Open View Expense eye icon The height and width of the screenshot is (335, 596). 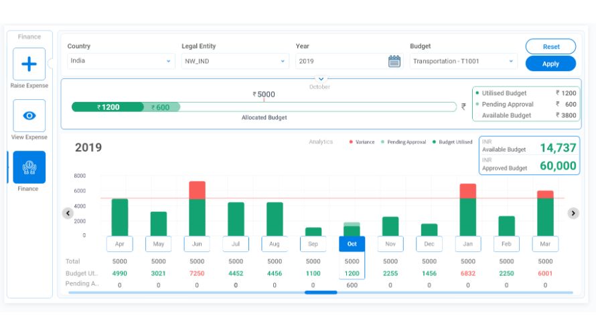pos(29,116)
